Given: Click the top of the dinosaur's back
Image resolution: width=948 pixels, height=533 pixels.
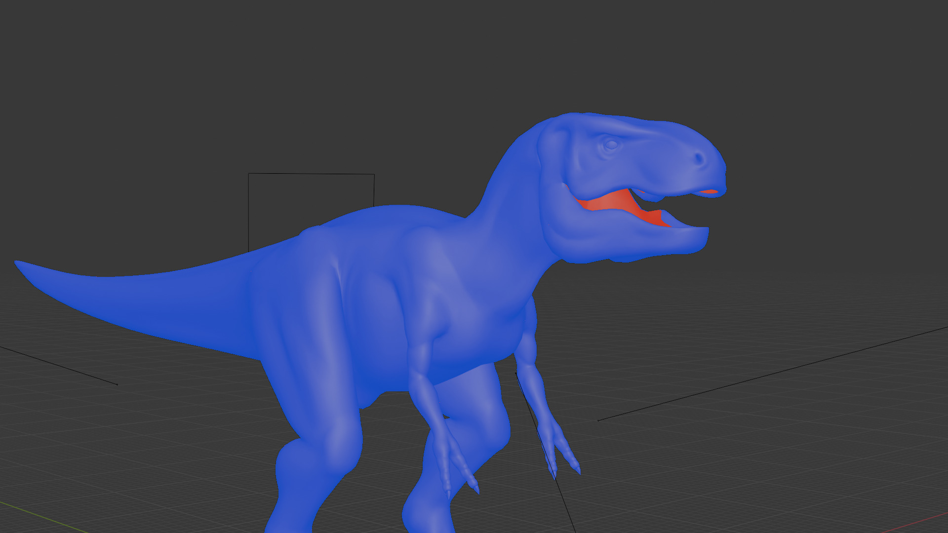Looking at the screenshot, I should [x=390, y=213].
